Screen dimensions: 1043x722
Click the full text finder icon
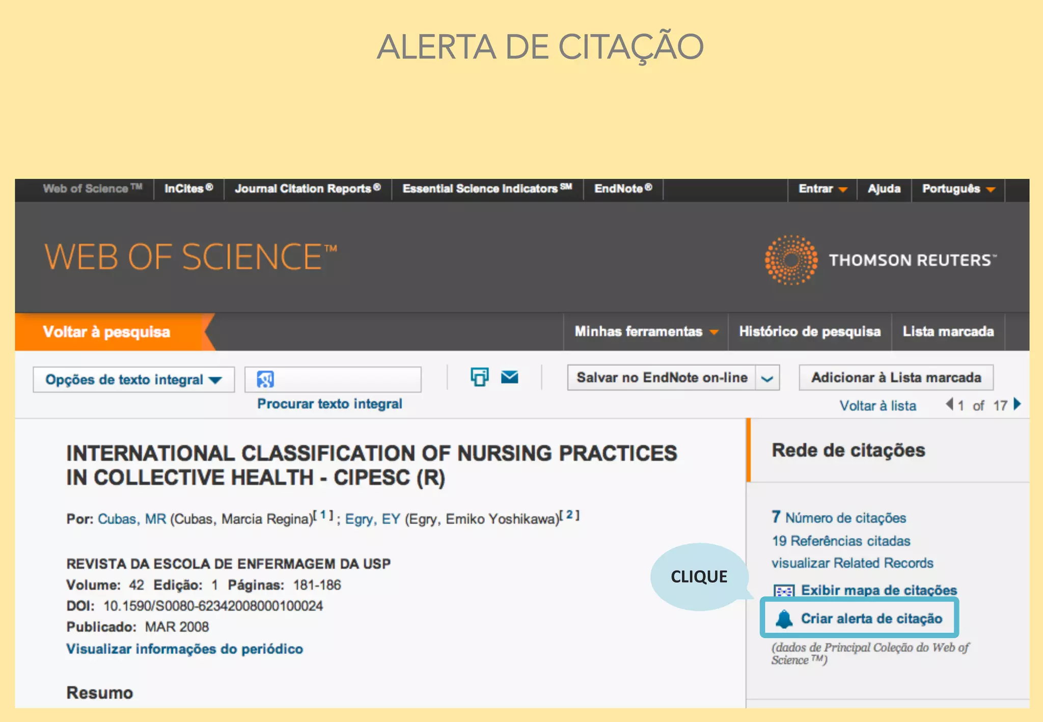coord(265,379)
